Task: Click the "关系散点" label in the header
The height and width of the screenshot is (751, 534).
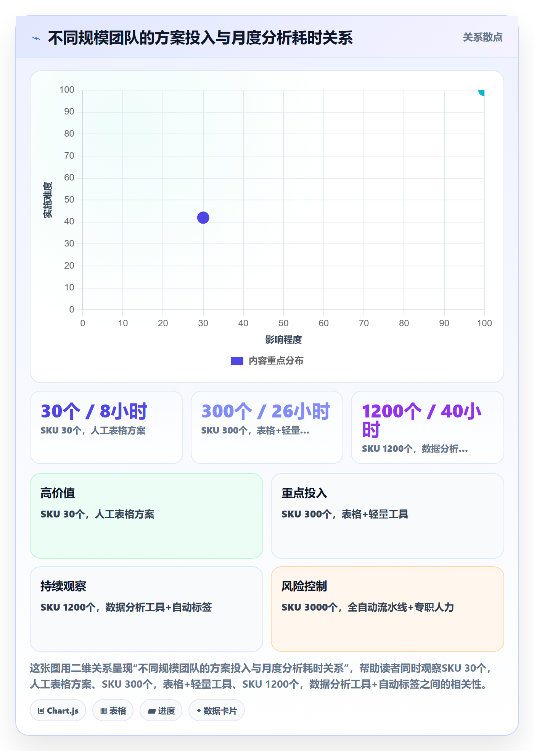Action: (x=483, y=37)
